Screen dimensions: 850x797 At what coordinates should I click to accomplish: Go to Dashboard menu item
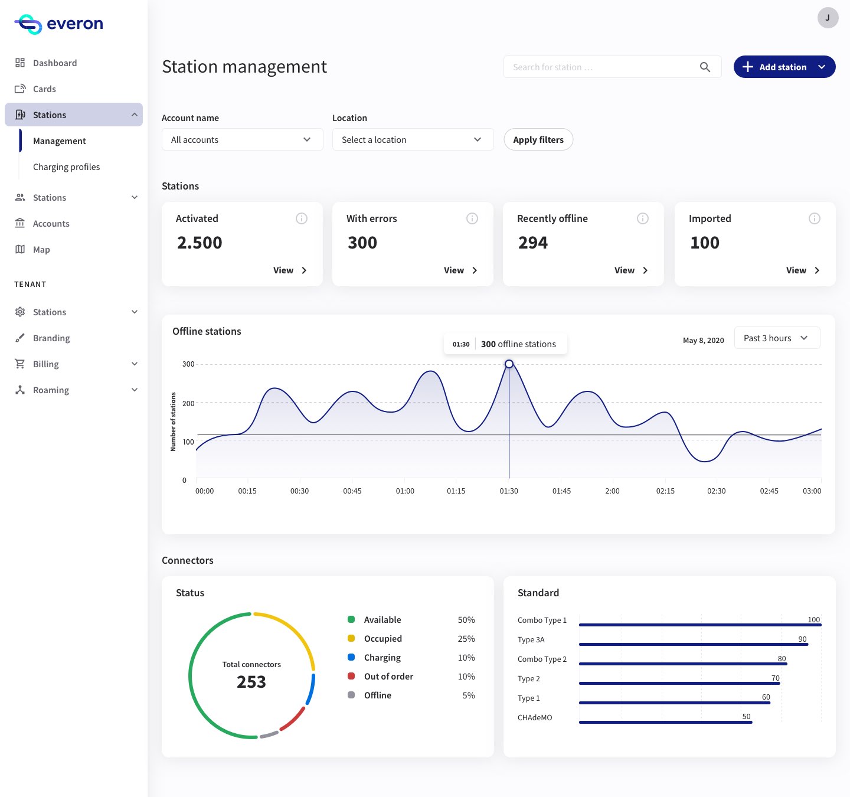[55, 63]
